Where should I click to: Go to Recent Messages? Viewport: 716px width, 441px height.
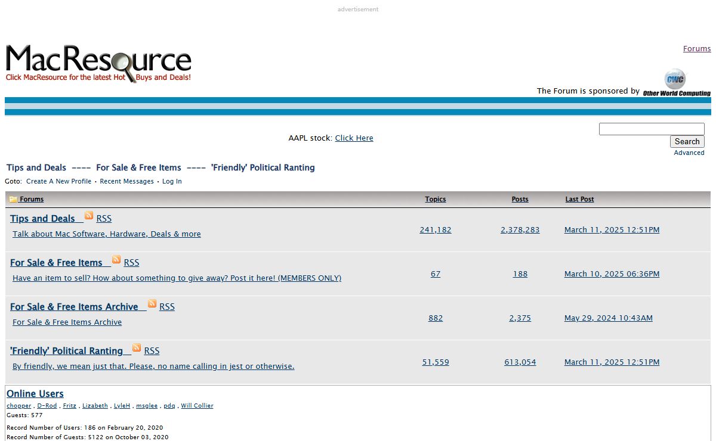point(126,181)
